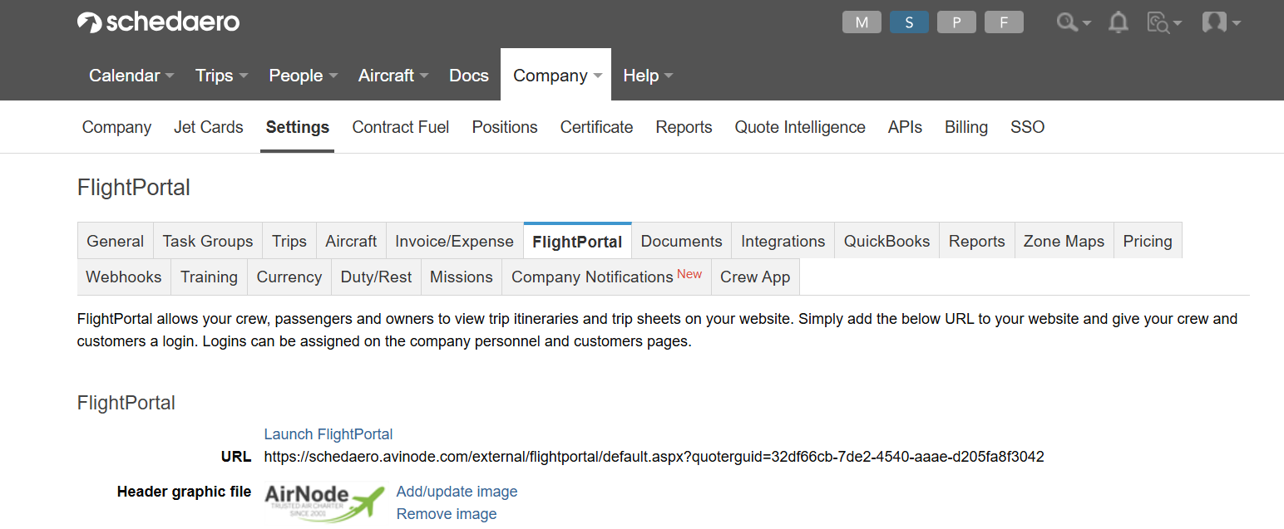The width and height of the screenshot is (1284, 529).
Task: Switch to the Training tab
Action: [210, 277]
